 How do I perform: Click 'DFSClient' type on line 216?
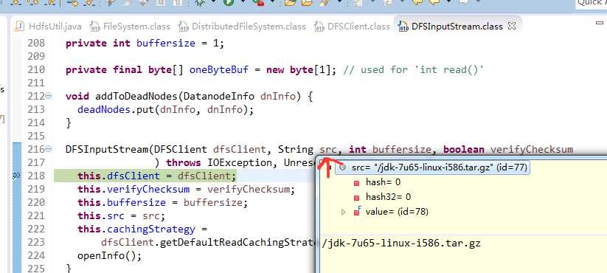[x=181, y=150]
